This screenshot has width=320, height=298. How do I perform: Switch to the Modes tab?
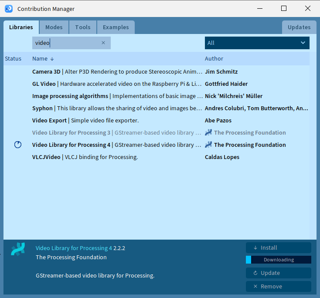coord(54,27)
